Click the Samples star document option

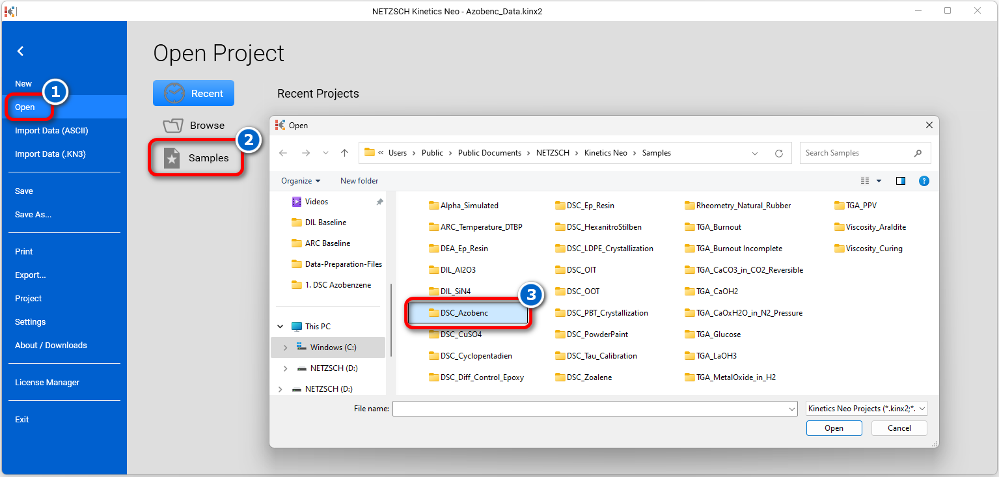click(x=196, y=157)
